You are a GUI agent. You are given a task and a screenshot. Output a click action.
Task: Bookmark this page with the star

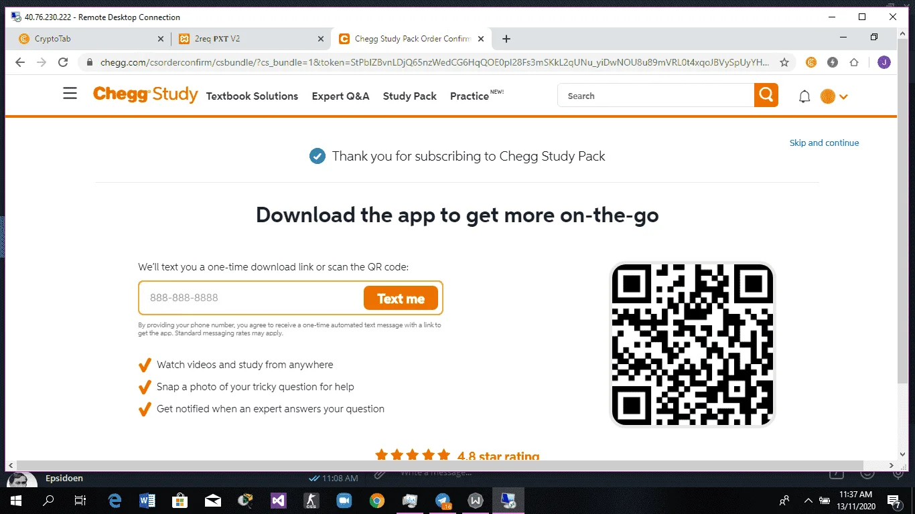(x=784, y=62)
